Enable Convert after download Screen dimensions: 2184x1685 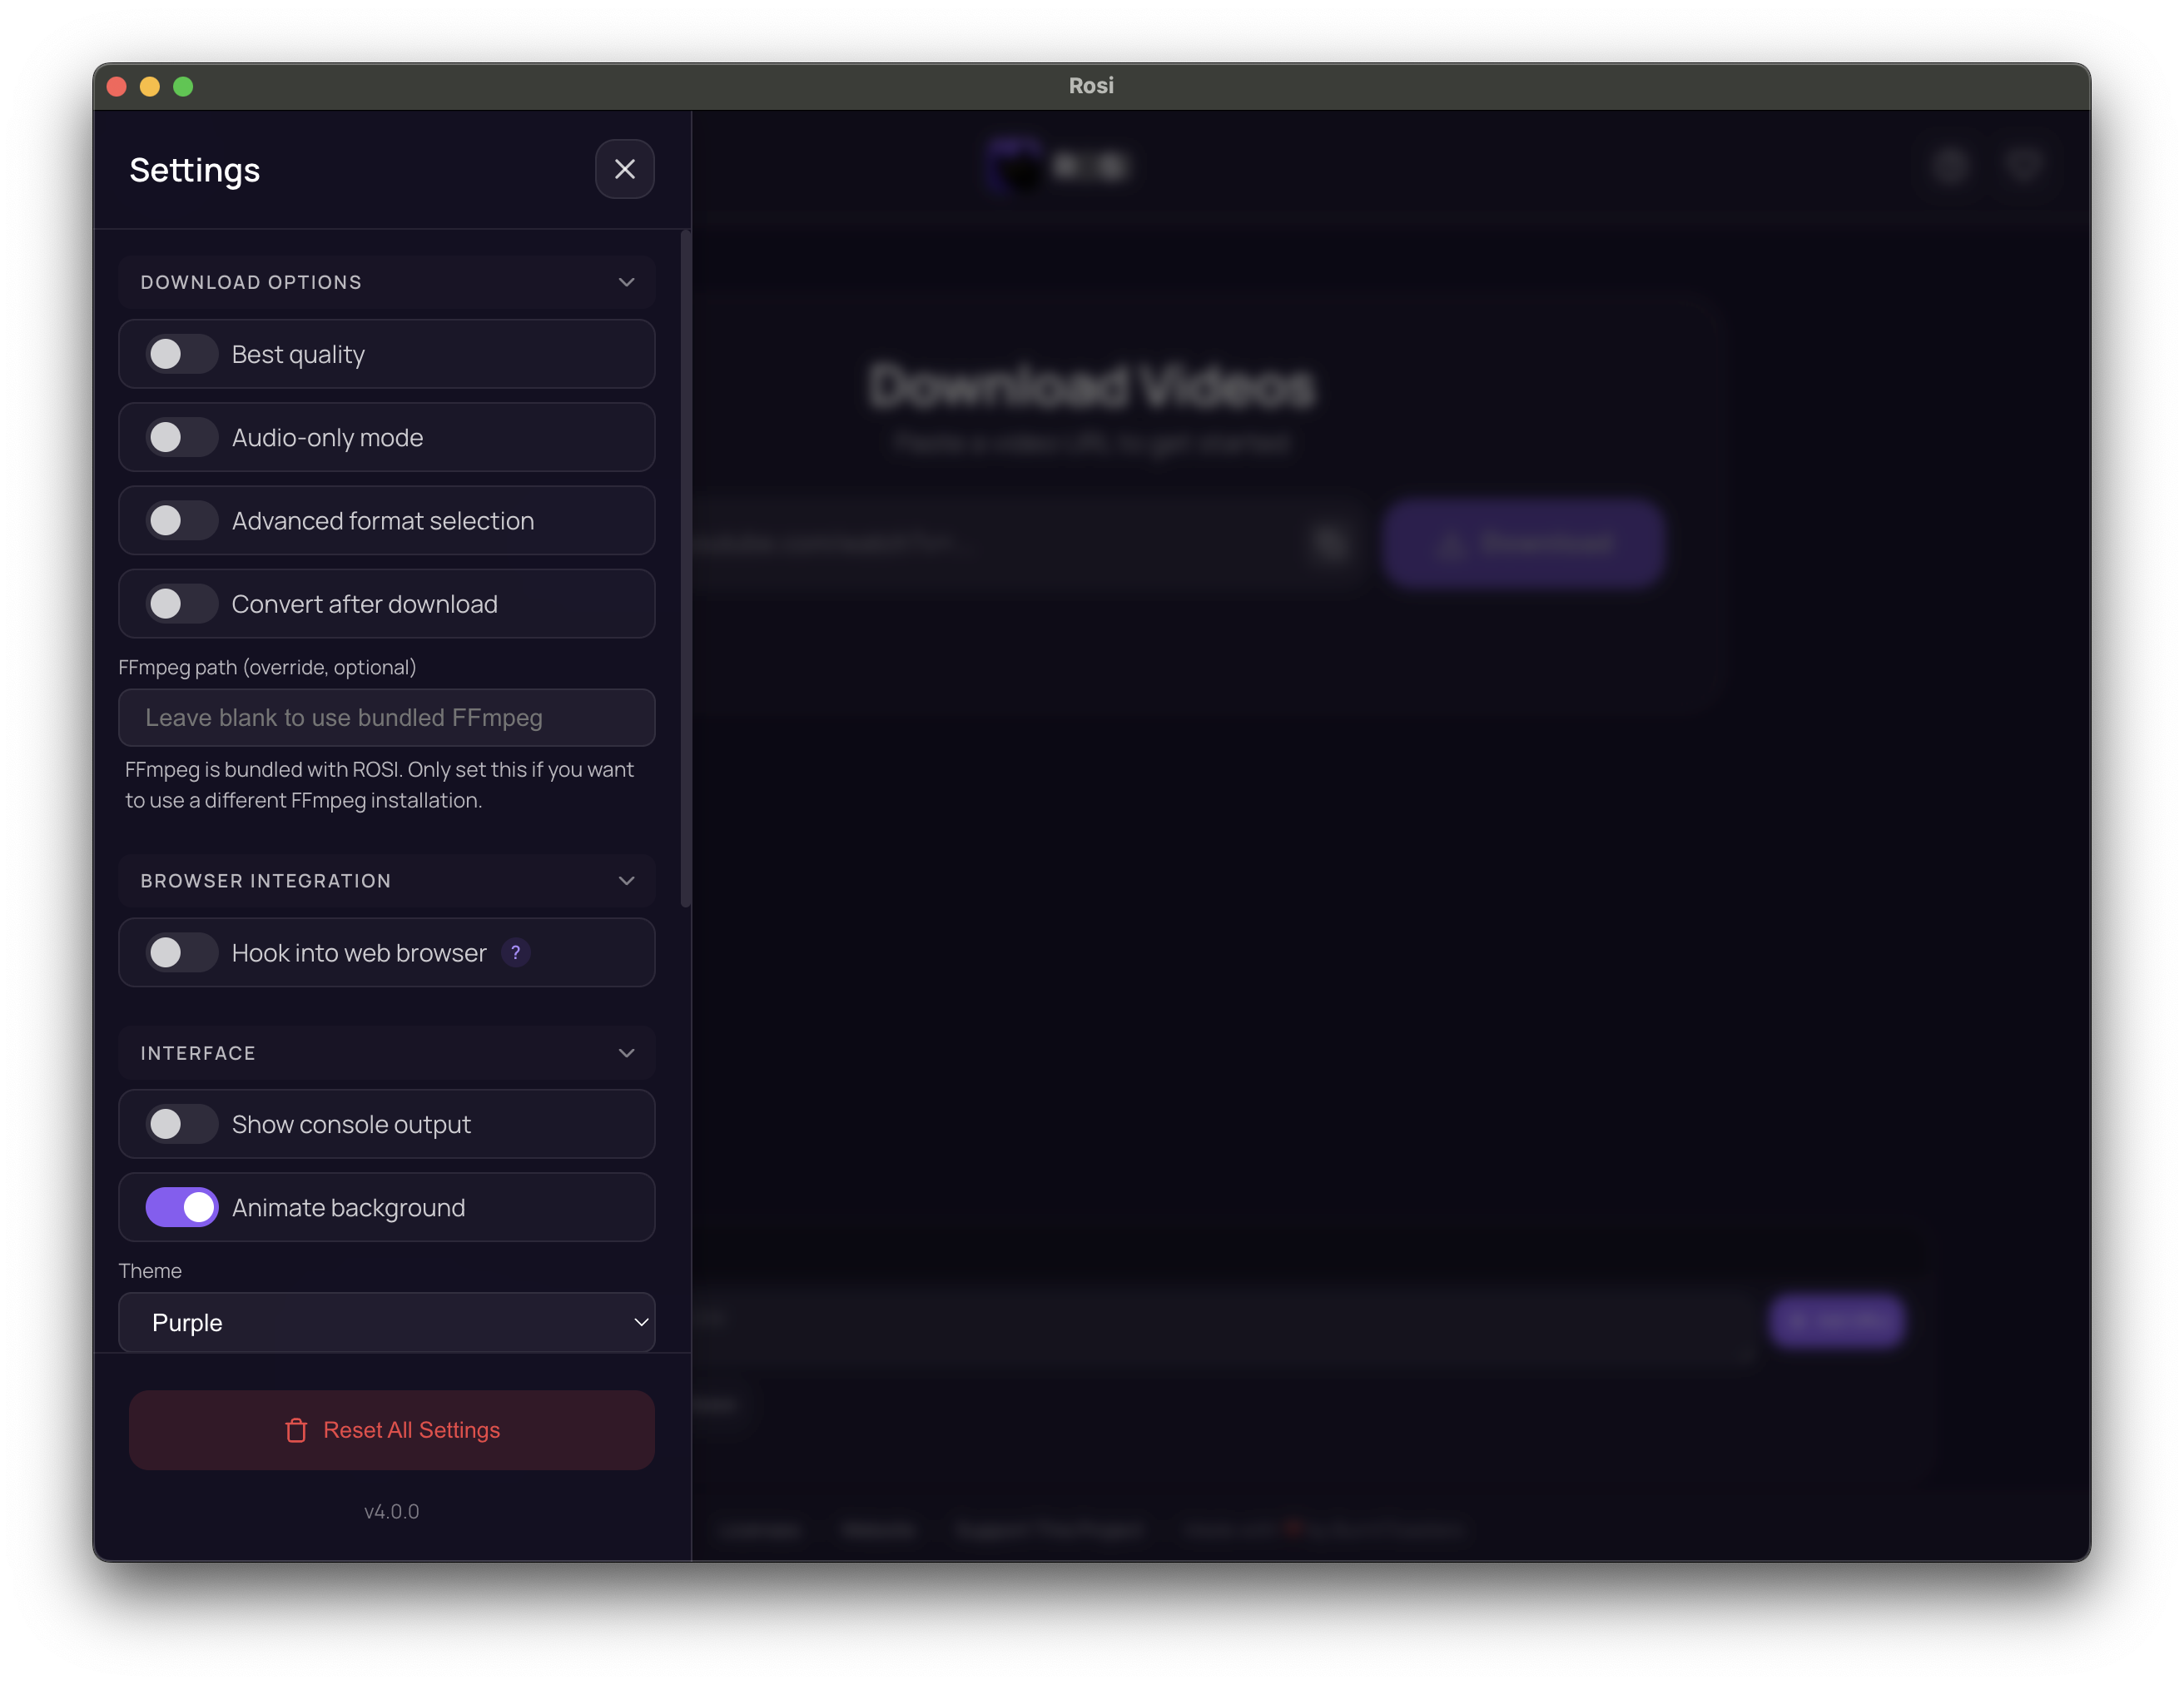[181, 604]
